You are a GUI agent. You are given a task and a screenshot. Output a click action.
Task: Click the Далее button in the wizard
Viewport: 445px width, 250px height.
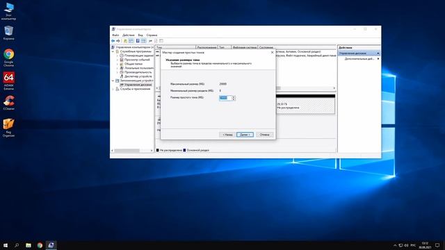(x=245, y=135)
